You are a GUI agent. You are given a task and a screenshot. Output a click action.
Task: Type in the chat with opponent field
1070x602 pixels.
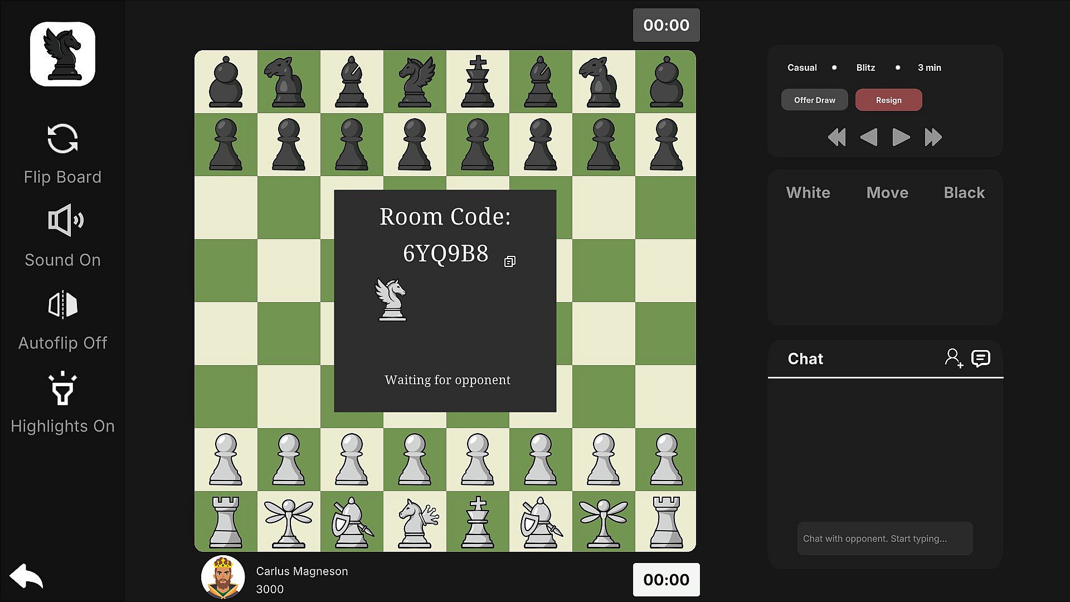[884, 538]
